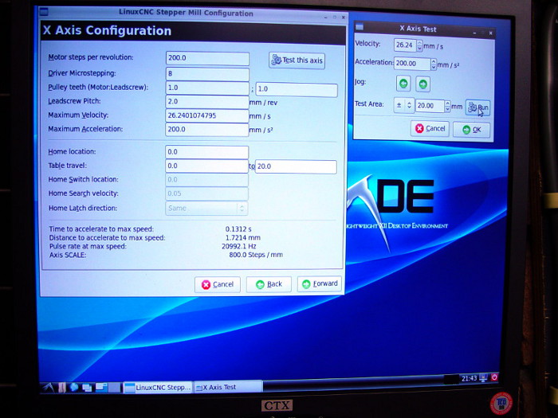Go to the Forward configuration page
The height and width of the screenshot is (418, 558).
[x=319, y=283]
